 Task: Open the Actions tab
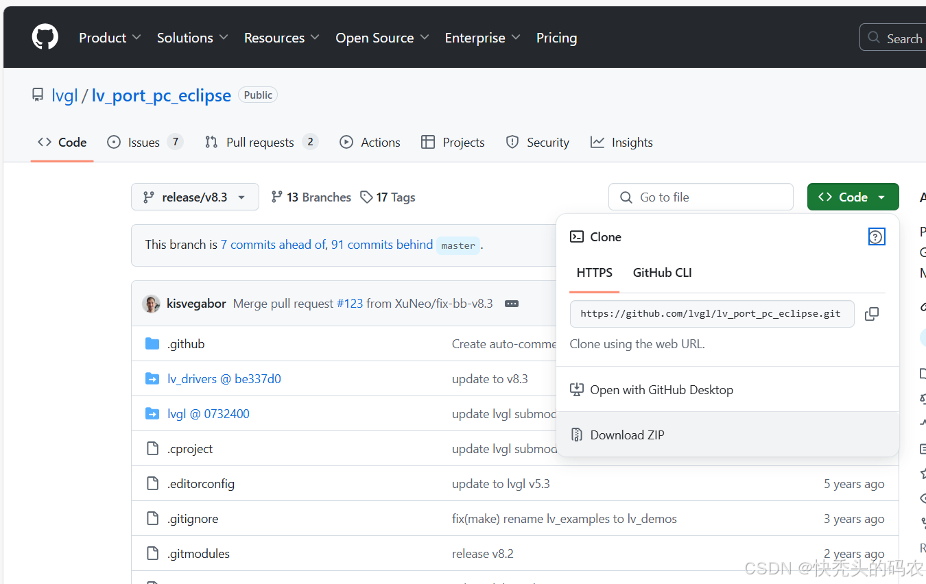coord(370,142)
